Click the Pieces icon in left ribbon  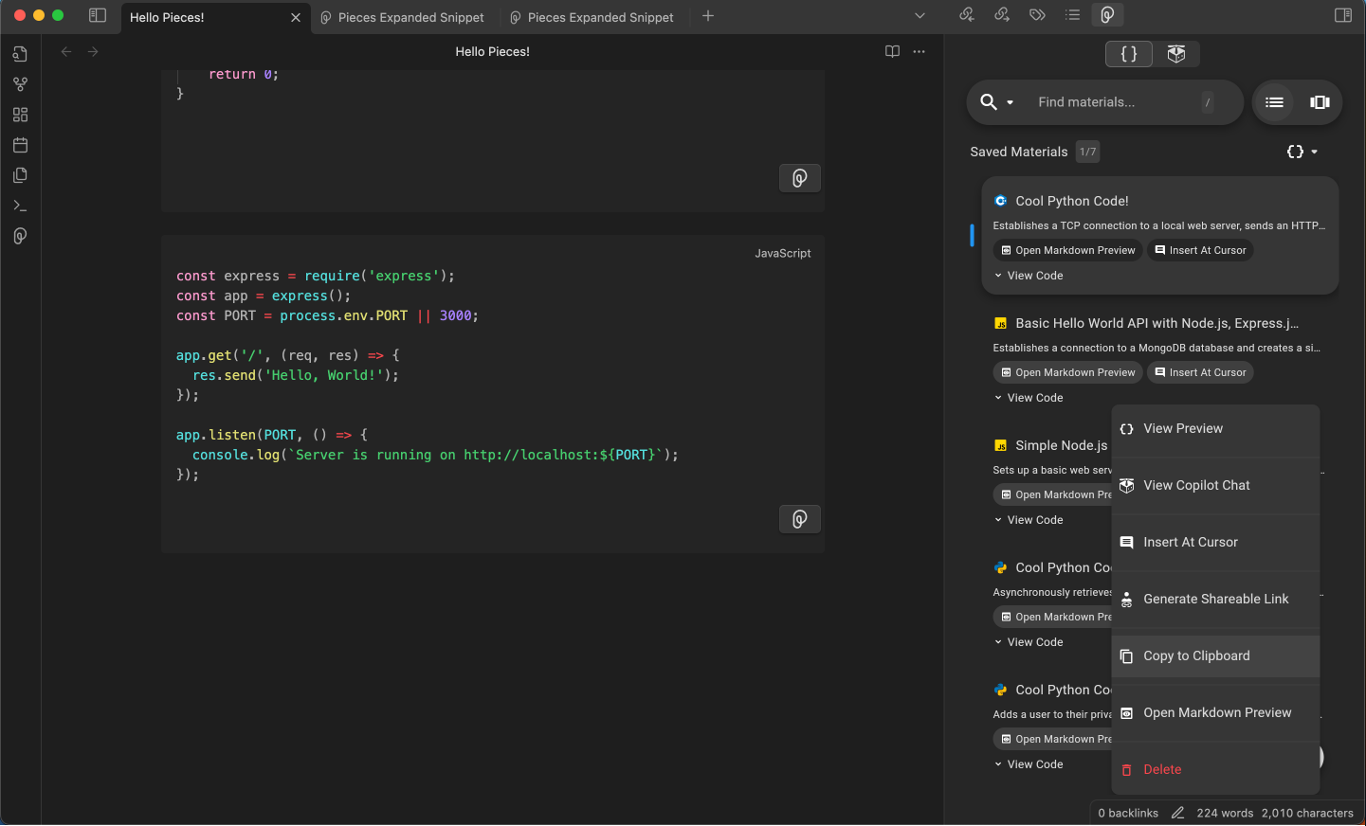(20, 236)
